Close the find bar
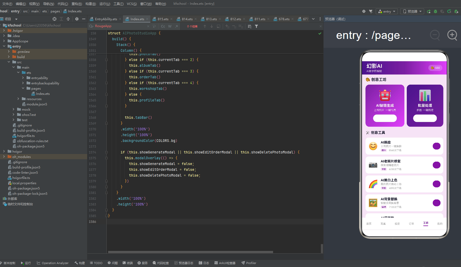This screenshot has width=461, height=267. [320, 26]
